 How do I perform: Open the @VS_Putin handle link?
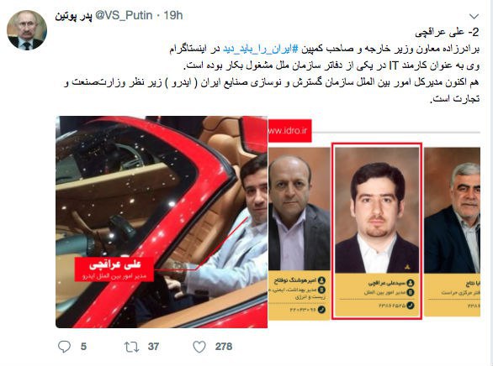pyautogui.click(x=124, y=15)
